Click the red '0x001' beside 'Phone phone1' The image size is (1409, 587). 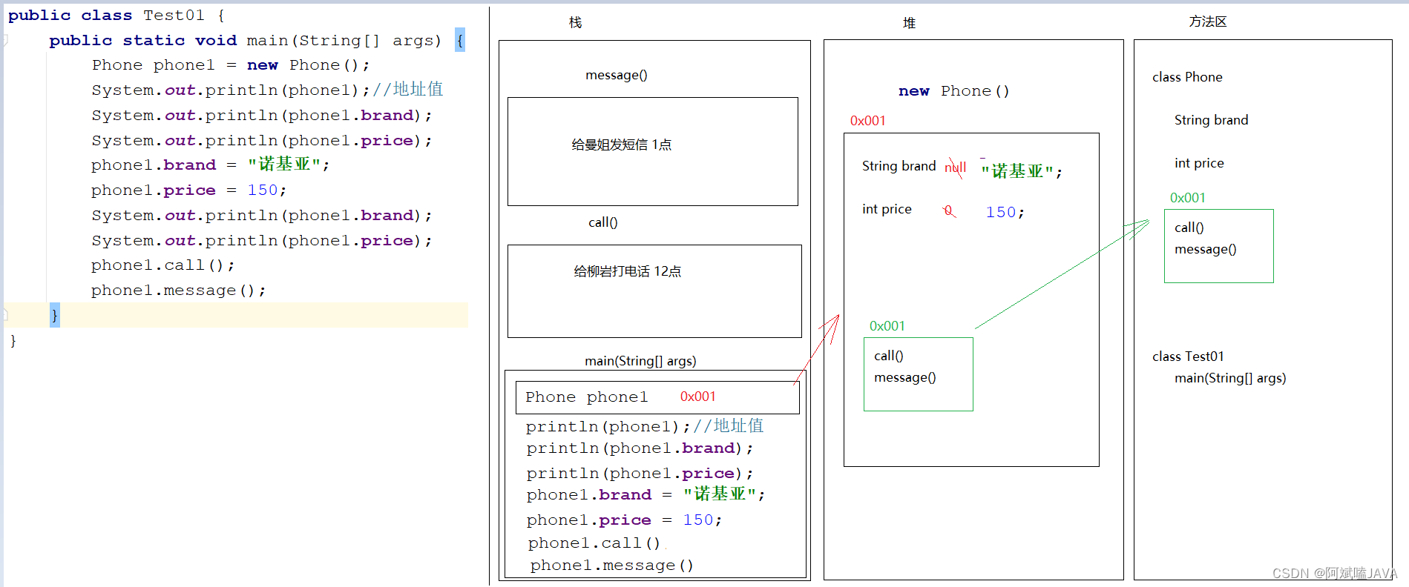pyautogui.click(x=697, y=397)
